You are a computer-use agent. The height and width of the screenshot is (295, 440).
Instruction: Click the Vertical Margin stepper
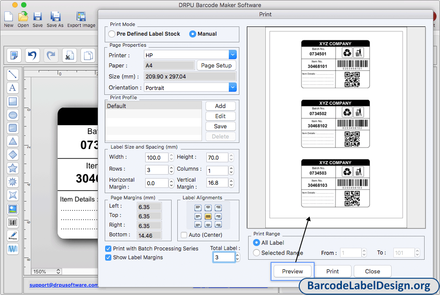click(x=231, y=183)
